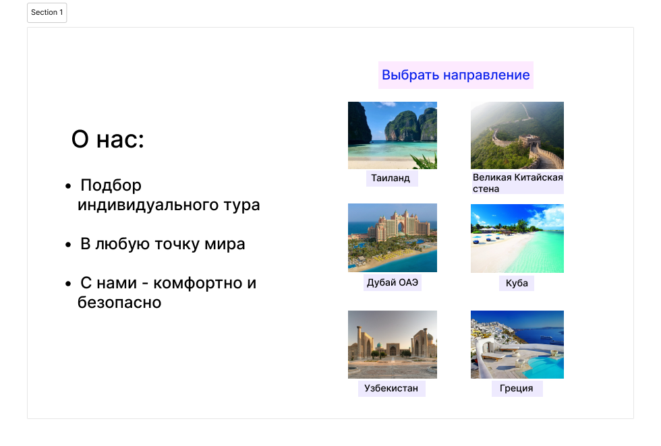
Task: Click the Дубай ОАЭ label
Action: click(x=393, y=282)
